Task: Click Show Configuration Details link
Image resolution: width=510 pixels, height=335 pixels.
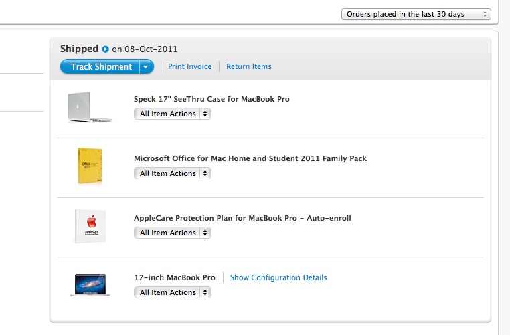Action: [x=278, y=277]
